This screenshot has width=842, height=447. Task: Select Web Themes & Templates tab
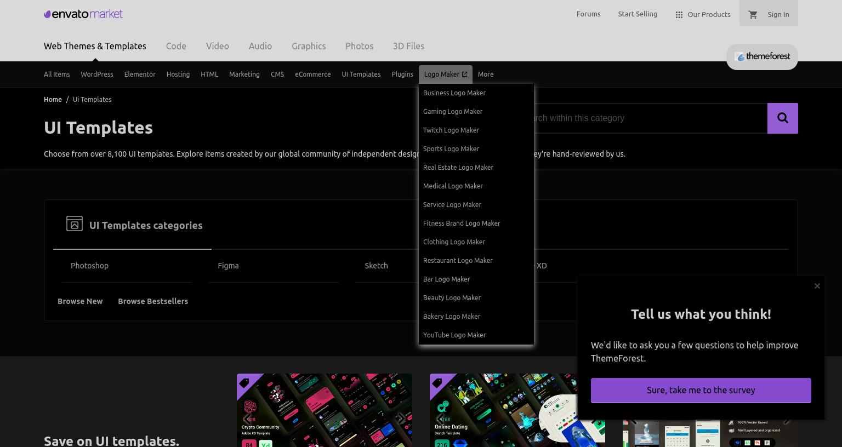[x=95, y=46]
